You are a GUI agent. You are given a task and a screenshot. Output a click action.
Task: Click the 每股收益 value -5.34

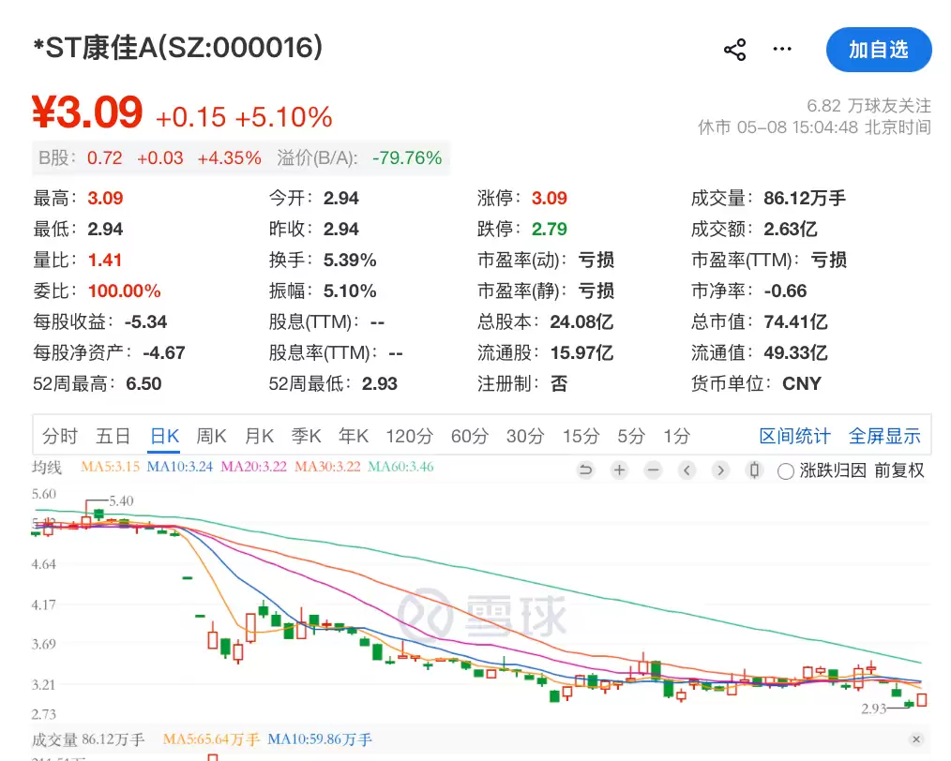point(145,321)
